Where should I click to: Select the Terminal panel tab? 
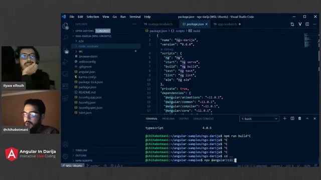[x=151, y=119]
